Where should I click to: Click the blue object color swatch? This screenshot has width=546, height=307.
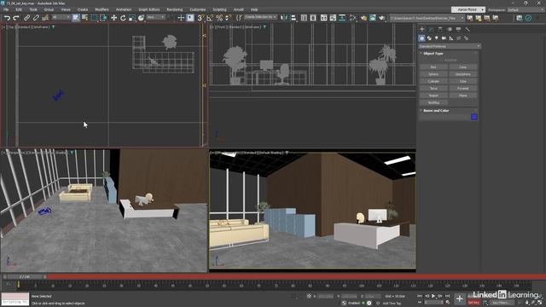pyautogui.click(x=474, y=117)
